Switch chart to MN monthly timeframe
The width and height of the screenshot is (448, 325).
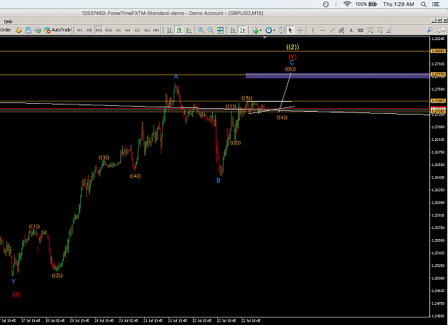(156, 30)
